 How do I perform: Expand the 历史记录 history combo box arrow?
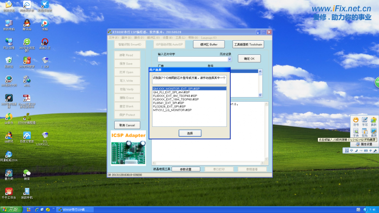(x=229, y=59)
